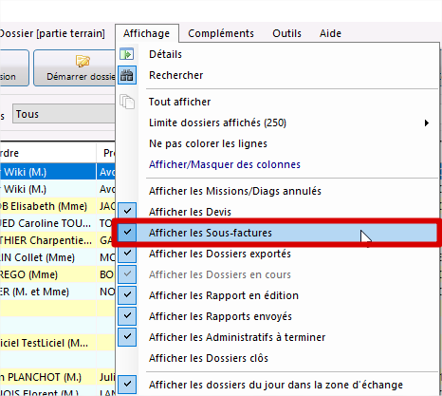Uncheck Afficher les Dossiers exportés
The height and width of the screenshot is (396, 442).
click(x=127, y=254)
